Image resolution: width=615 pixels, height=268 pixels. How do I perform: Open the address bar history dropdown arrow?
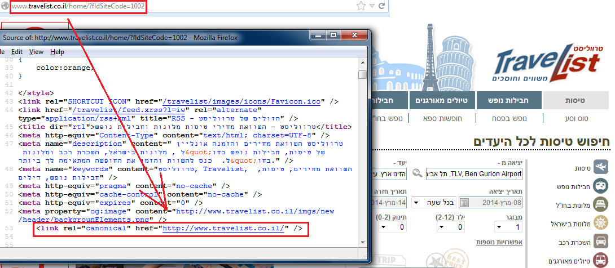coord(372,6)
